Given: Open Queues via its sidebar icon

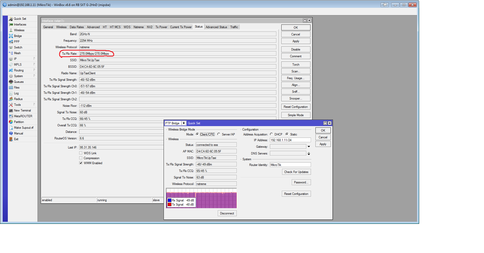Looking at the screenshot, I should pyautogui.click(x=11, y=82).
